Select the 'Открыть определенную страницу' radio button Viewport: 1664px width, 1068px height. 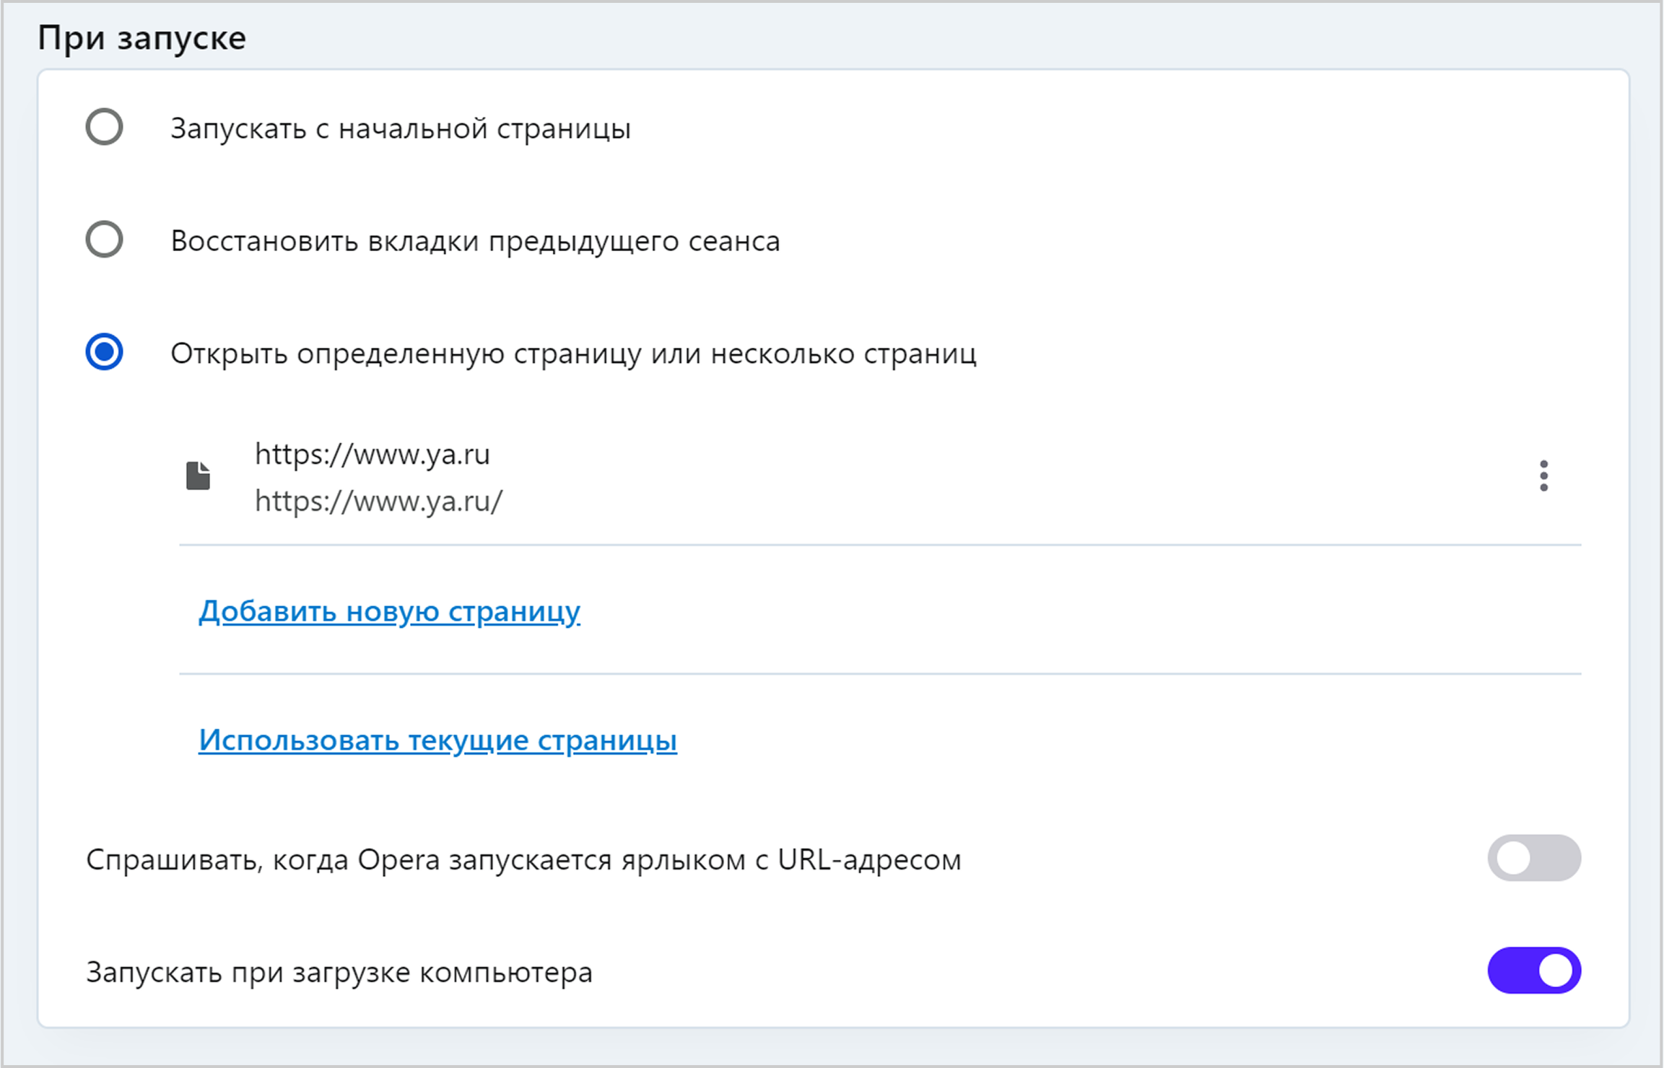click(105, 352)
